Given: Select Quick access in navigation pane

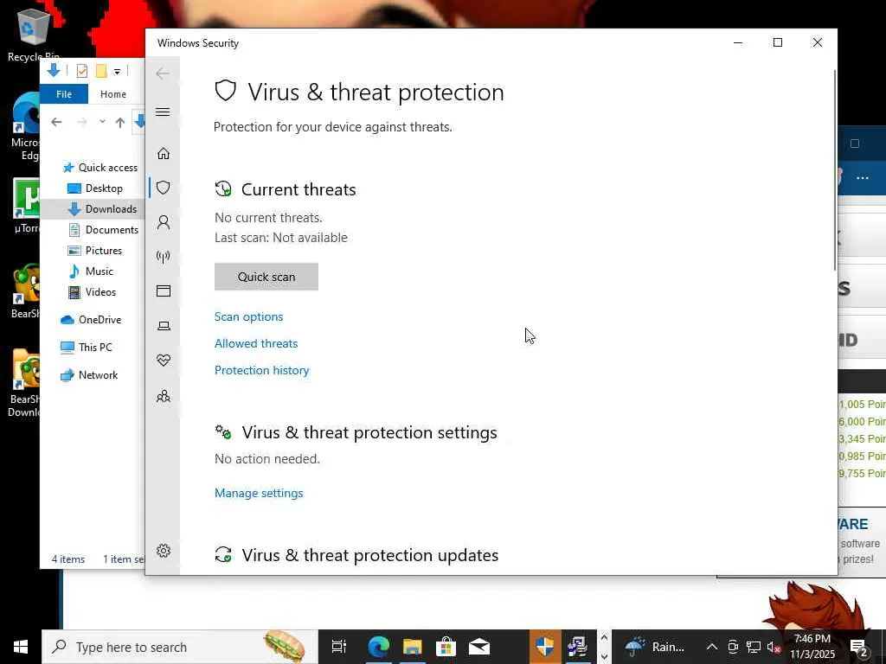Looking at the screenshot, I should click(x=100, y=168).
